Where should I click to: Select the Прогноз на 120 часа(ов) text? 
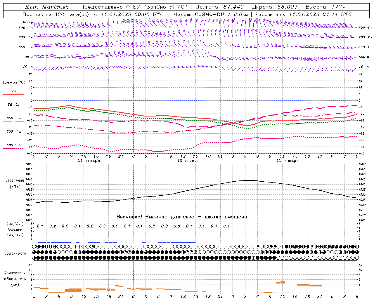click(56, 14)
